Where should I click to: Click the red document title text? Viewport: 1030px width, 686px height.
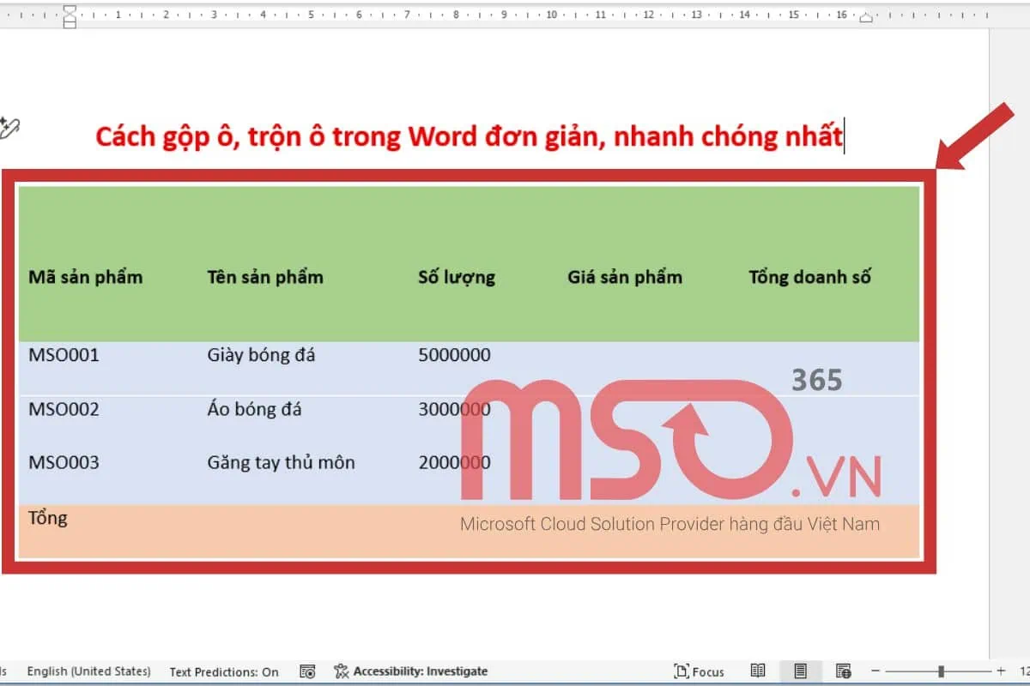pos(468,135)
